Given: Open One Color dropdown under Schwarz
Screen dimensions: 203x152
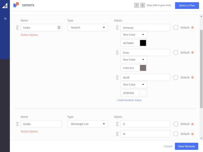Looking at the screenshot, I should [134, 35].
